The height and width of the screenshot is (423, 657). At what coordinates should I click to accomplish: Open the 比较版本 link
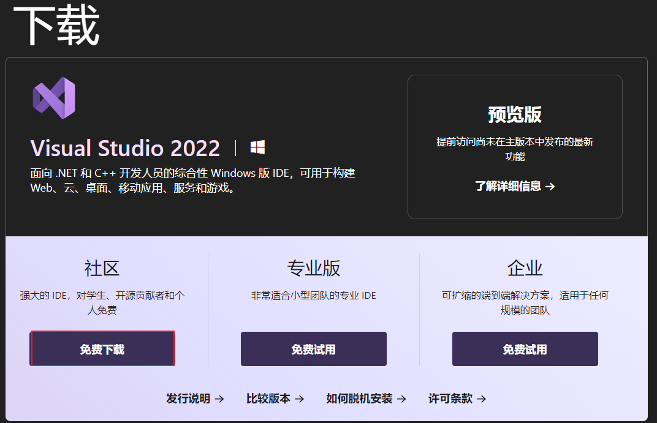pyautogui.click(x=268, y=399)
